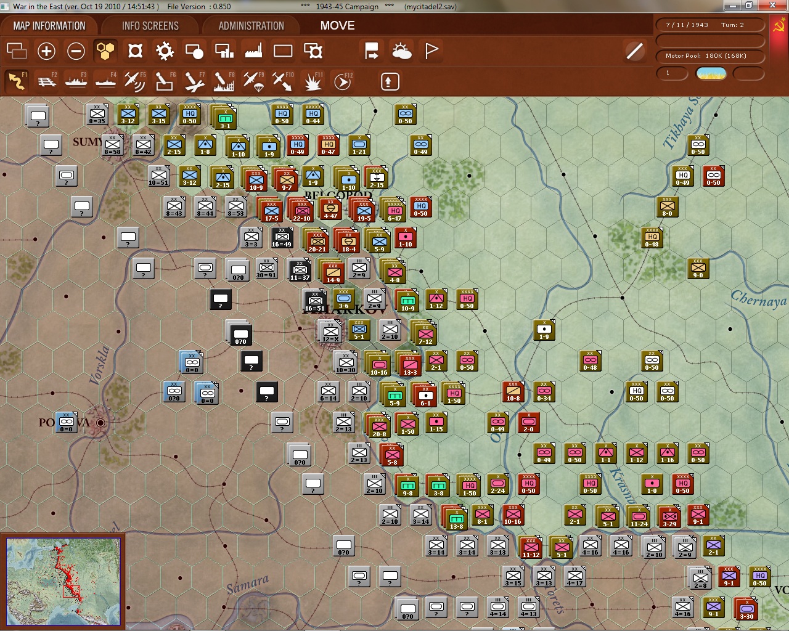Zoom in the map with the plus icon
789x631 pixels.
(46, 51)
